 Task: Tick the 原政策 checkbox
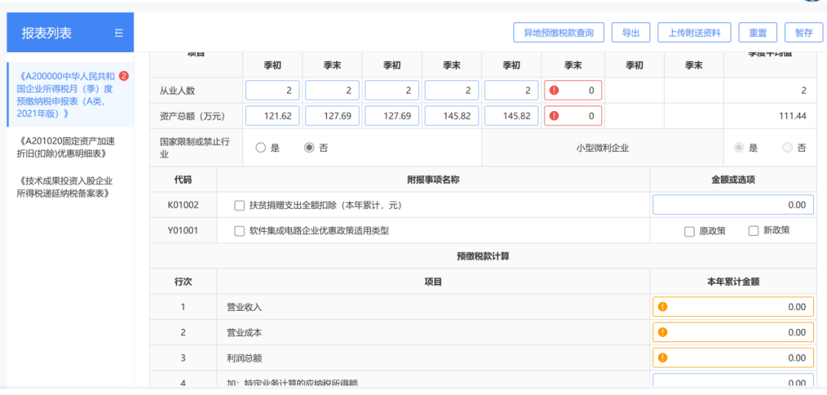click(689, 231)
